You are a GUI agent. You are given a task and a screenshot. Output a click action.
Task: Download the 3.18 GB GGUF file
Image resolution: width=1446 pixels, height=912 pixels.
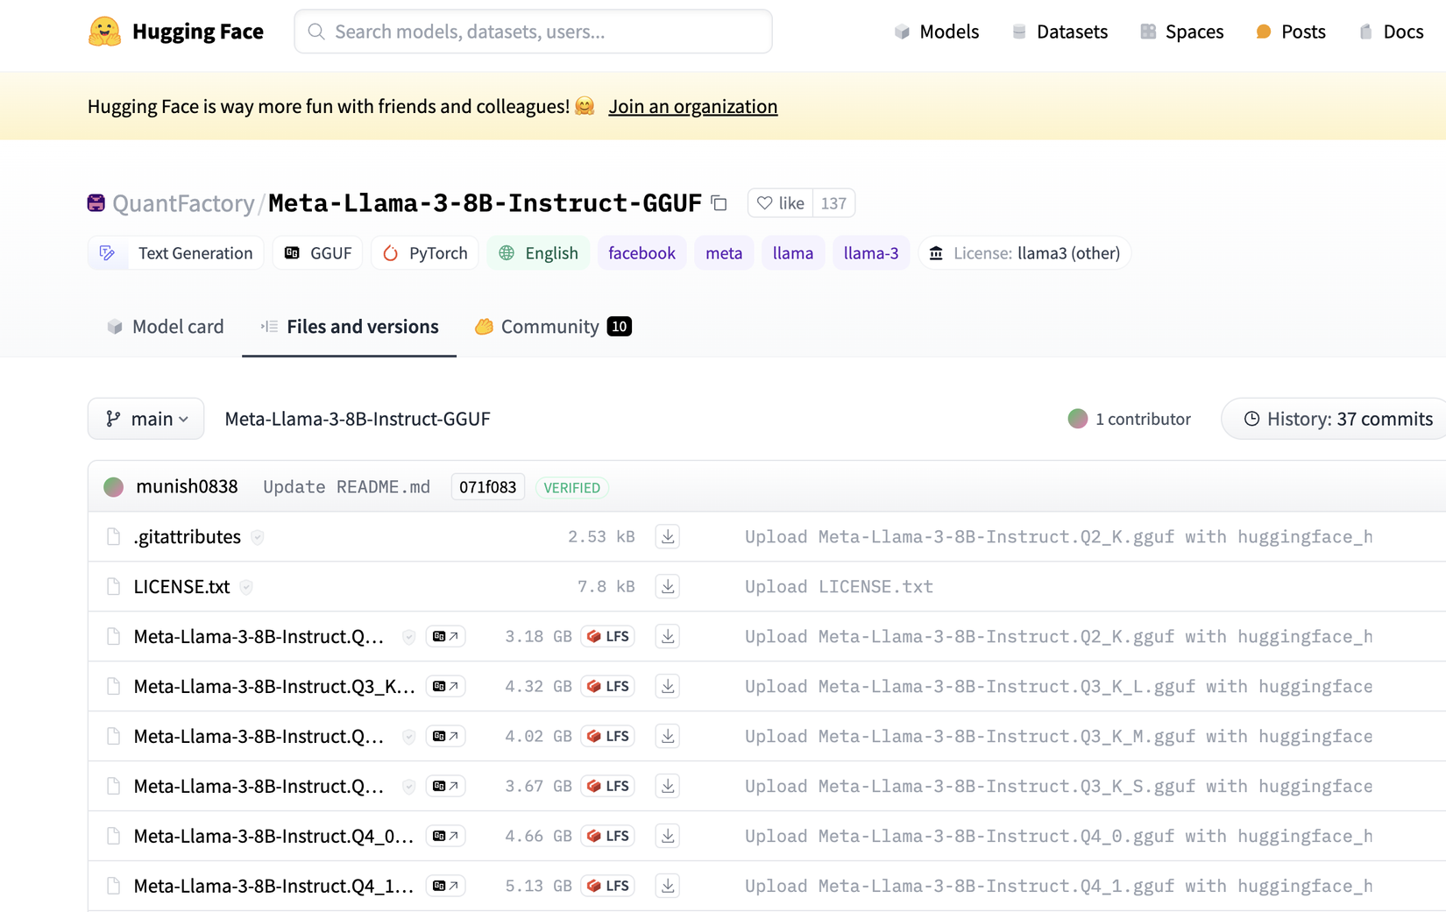pyautogui.click(x=668, y=636)
